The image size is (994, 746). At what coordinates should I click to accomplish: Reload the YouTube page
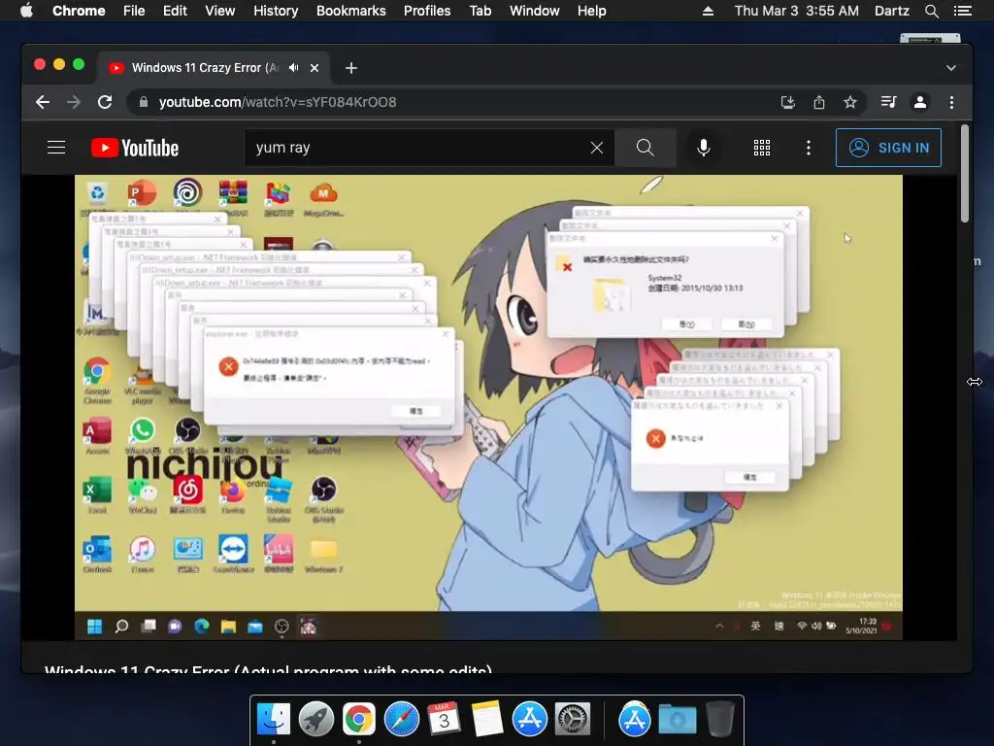pyautogui.click(x=105, y=102)
